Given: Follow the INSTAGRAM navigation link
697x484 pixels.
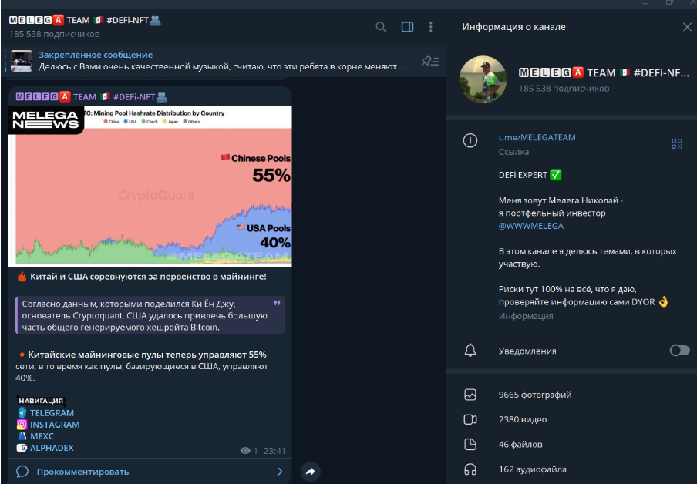Looking at the screenshot, I should (x=55, y=425).
